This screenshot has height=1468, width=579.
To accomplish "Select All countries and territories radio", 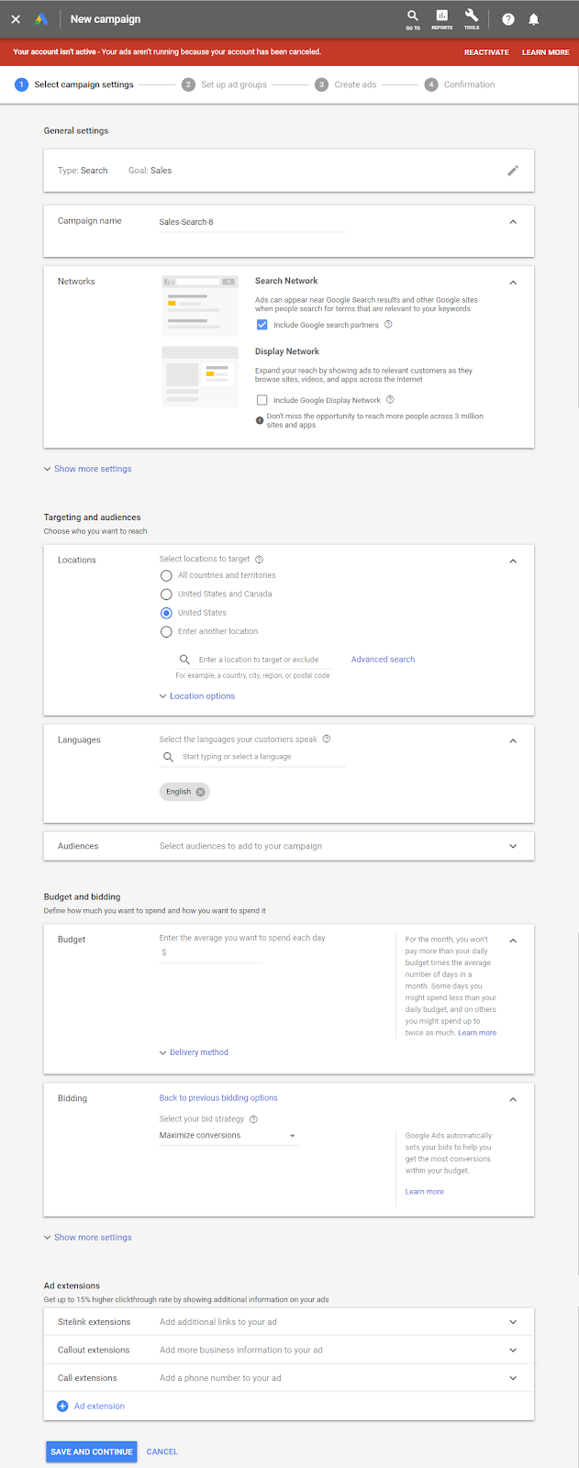I will click(x=166, y=575).
